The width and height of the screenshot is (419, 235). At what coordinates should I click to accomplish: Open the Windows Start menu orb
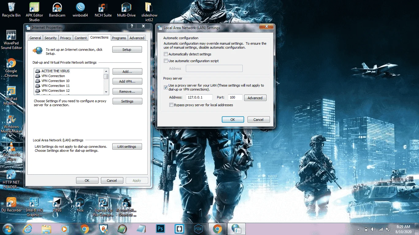(x=8, y=229)
